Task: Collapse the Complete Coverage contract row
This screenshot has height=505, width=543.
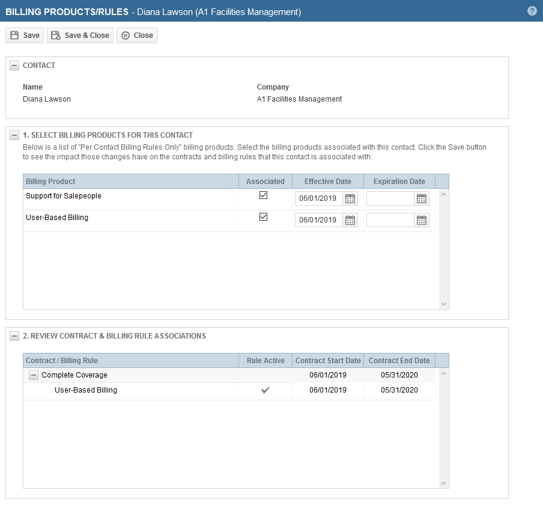Action: [x=33, y=375]
